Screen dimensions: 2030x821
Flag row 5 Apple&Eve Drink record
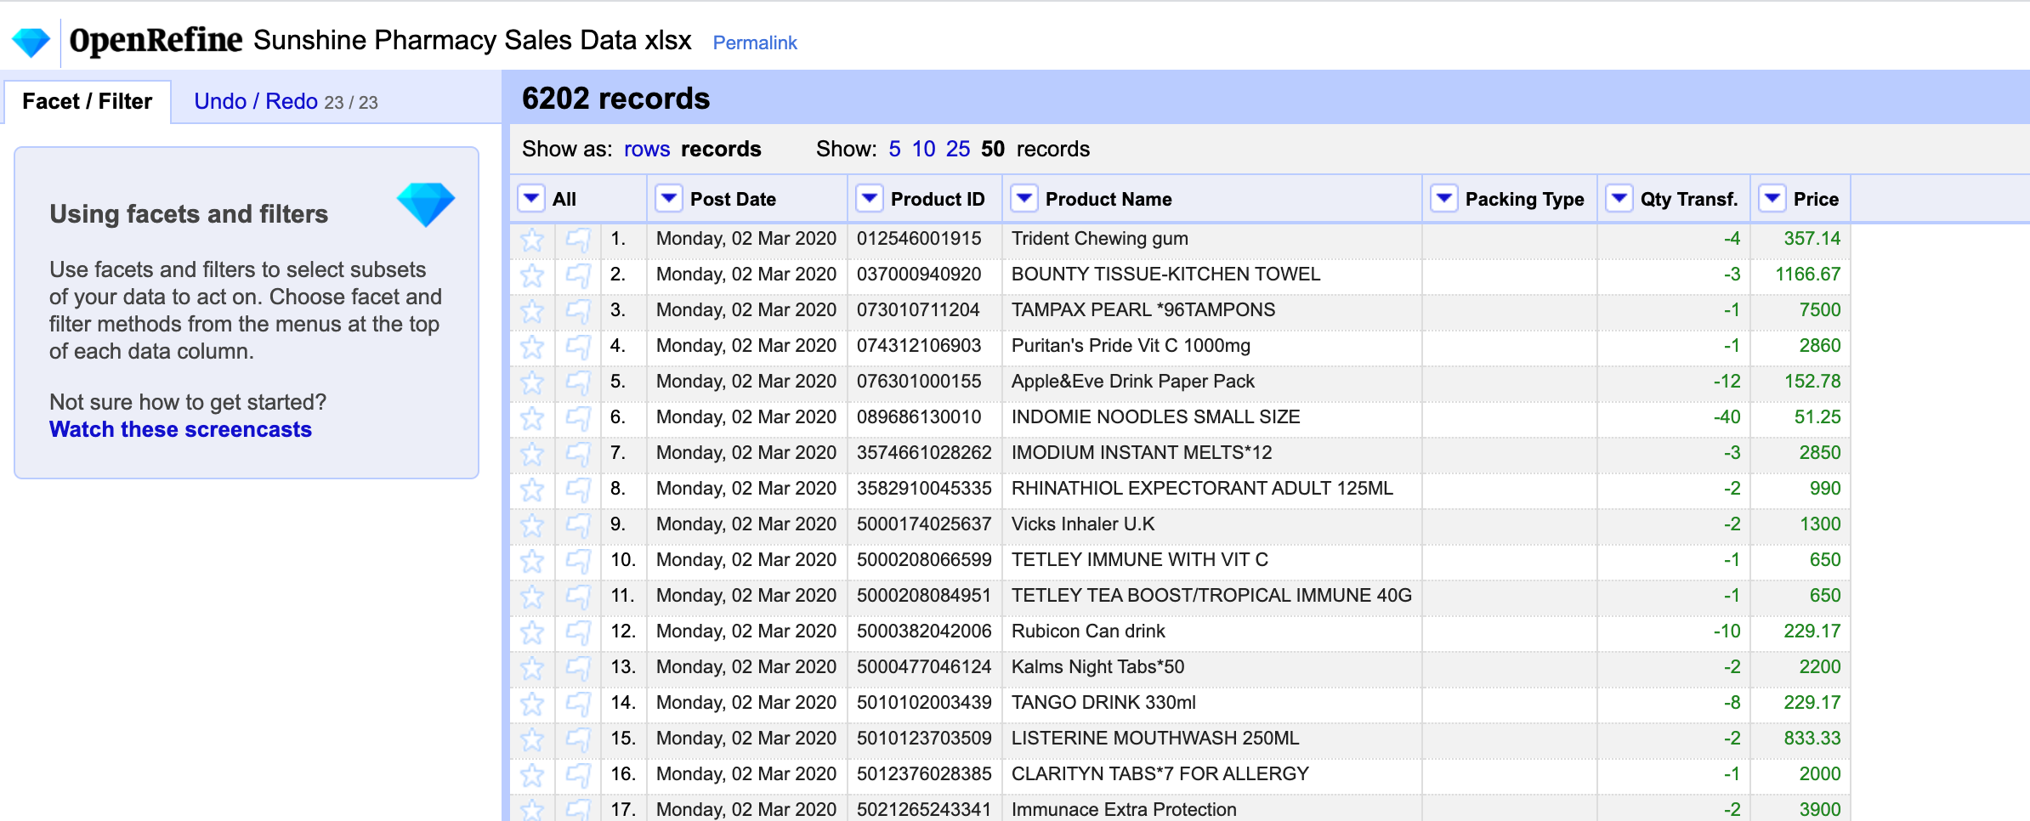(578, 383)
